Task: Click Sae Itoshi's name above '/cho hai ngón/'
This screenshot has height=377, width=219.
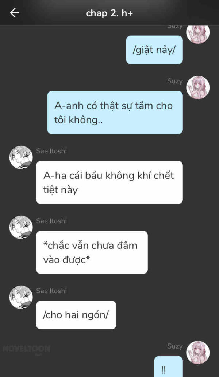Action: coord(51,291)
